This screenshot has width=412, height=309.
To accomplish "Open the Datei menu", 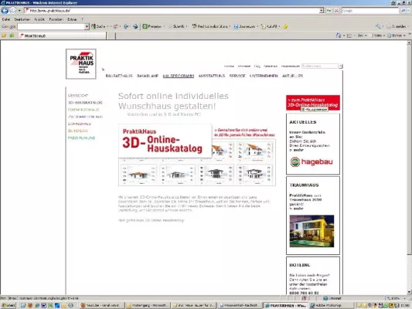I will click(x=6, y=19).
